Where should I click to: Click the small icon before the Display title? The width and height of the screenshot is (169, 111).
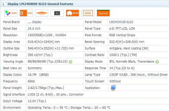point(5,4)
